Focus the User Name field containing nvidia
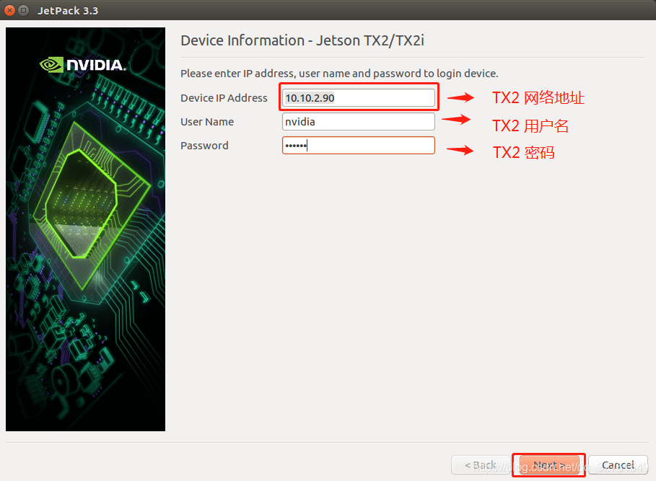The image size is (656, 481). pos(359,122)
